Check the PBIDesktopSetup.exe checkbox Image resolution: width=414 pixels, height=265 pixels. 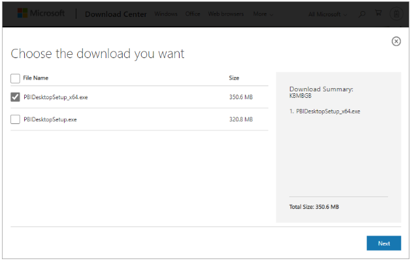coord(16,119)
